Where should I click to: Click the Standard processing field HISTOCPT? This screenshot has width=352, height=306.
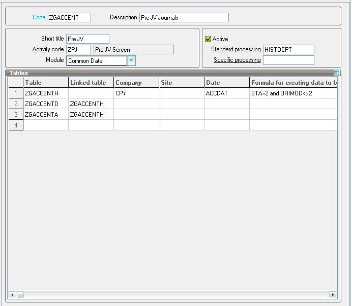288,49
